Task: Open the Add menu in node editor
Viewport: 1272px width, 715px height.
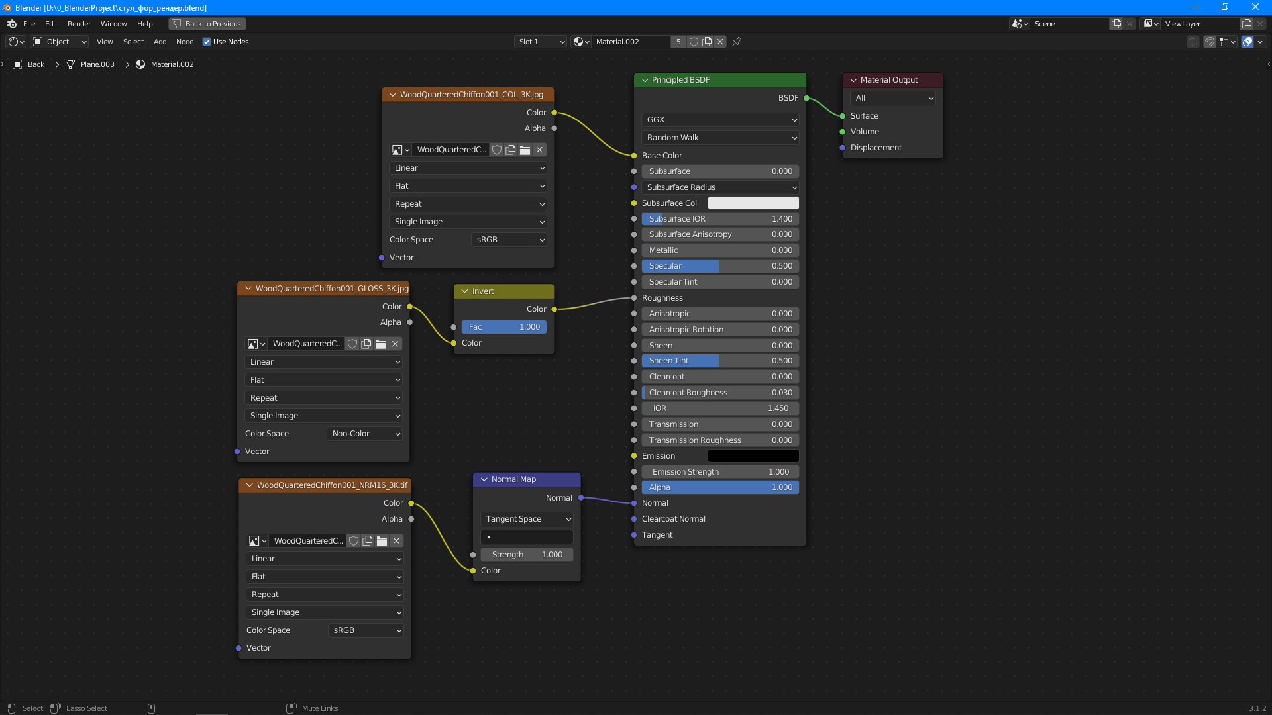Action: [x=160, y=42]
